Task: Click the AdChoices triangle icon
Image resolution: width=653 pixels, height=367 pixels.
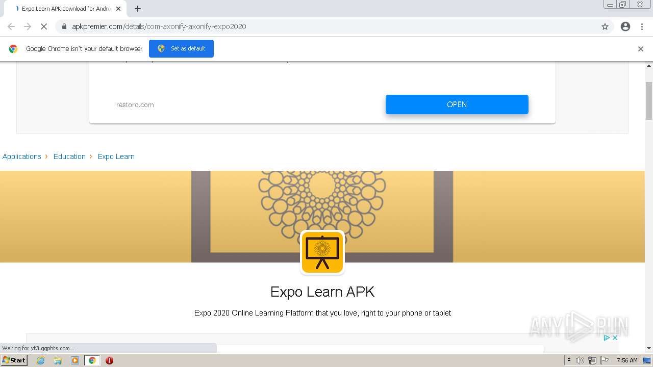Action: [x=607, y=337]
